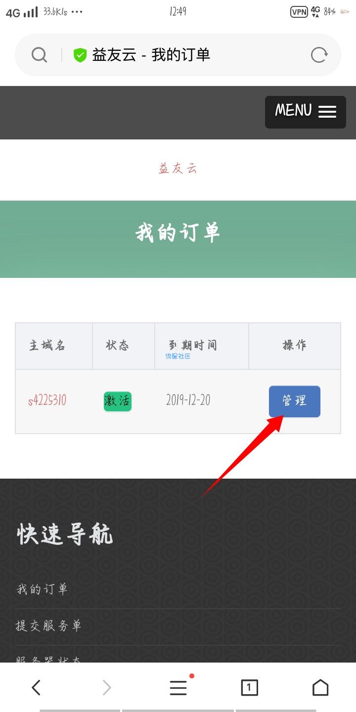Screen dimensions: 356x712
Task: Tap the 益友云 site title link
Action: pyautogui.click(x=178, y=169)
